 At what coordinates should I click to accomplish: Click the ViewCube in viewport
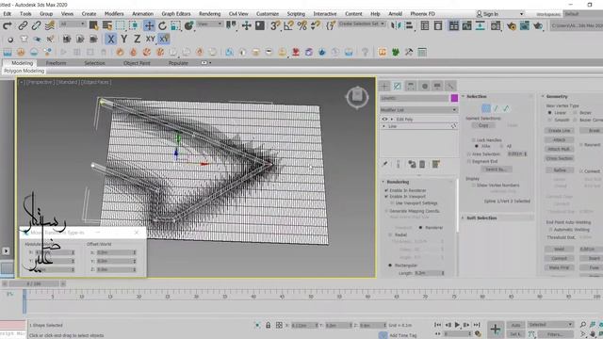[357, 97]
